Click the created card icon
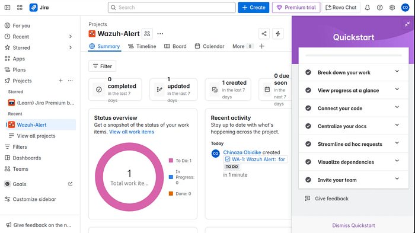The image size is (415, 233). [215, 90]
